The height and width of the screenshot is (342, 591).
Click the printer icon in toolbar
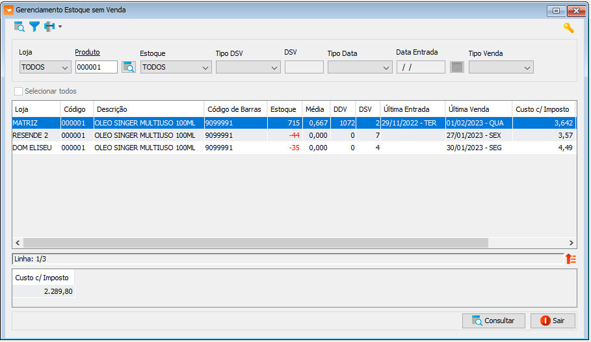[x=49, y=27]
